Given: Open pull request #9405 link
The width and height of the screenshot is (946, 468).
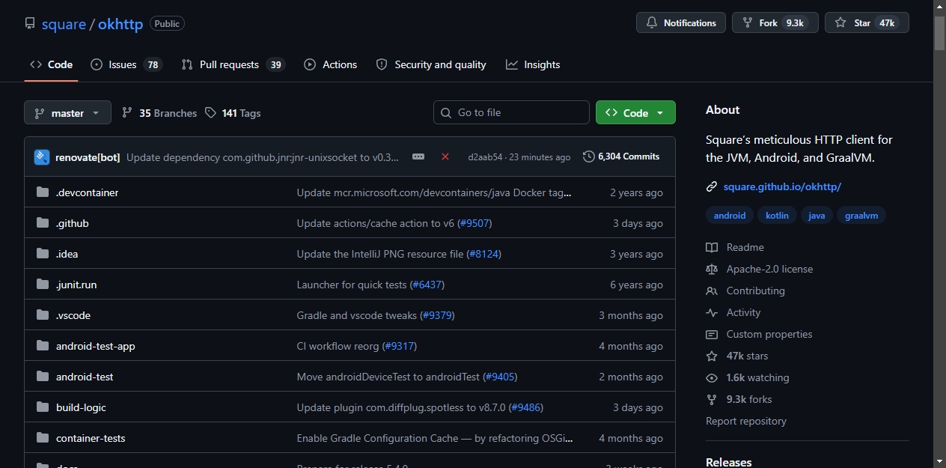Looking at the screenshot, I should [x=499, y=377].
